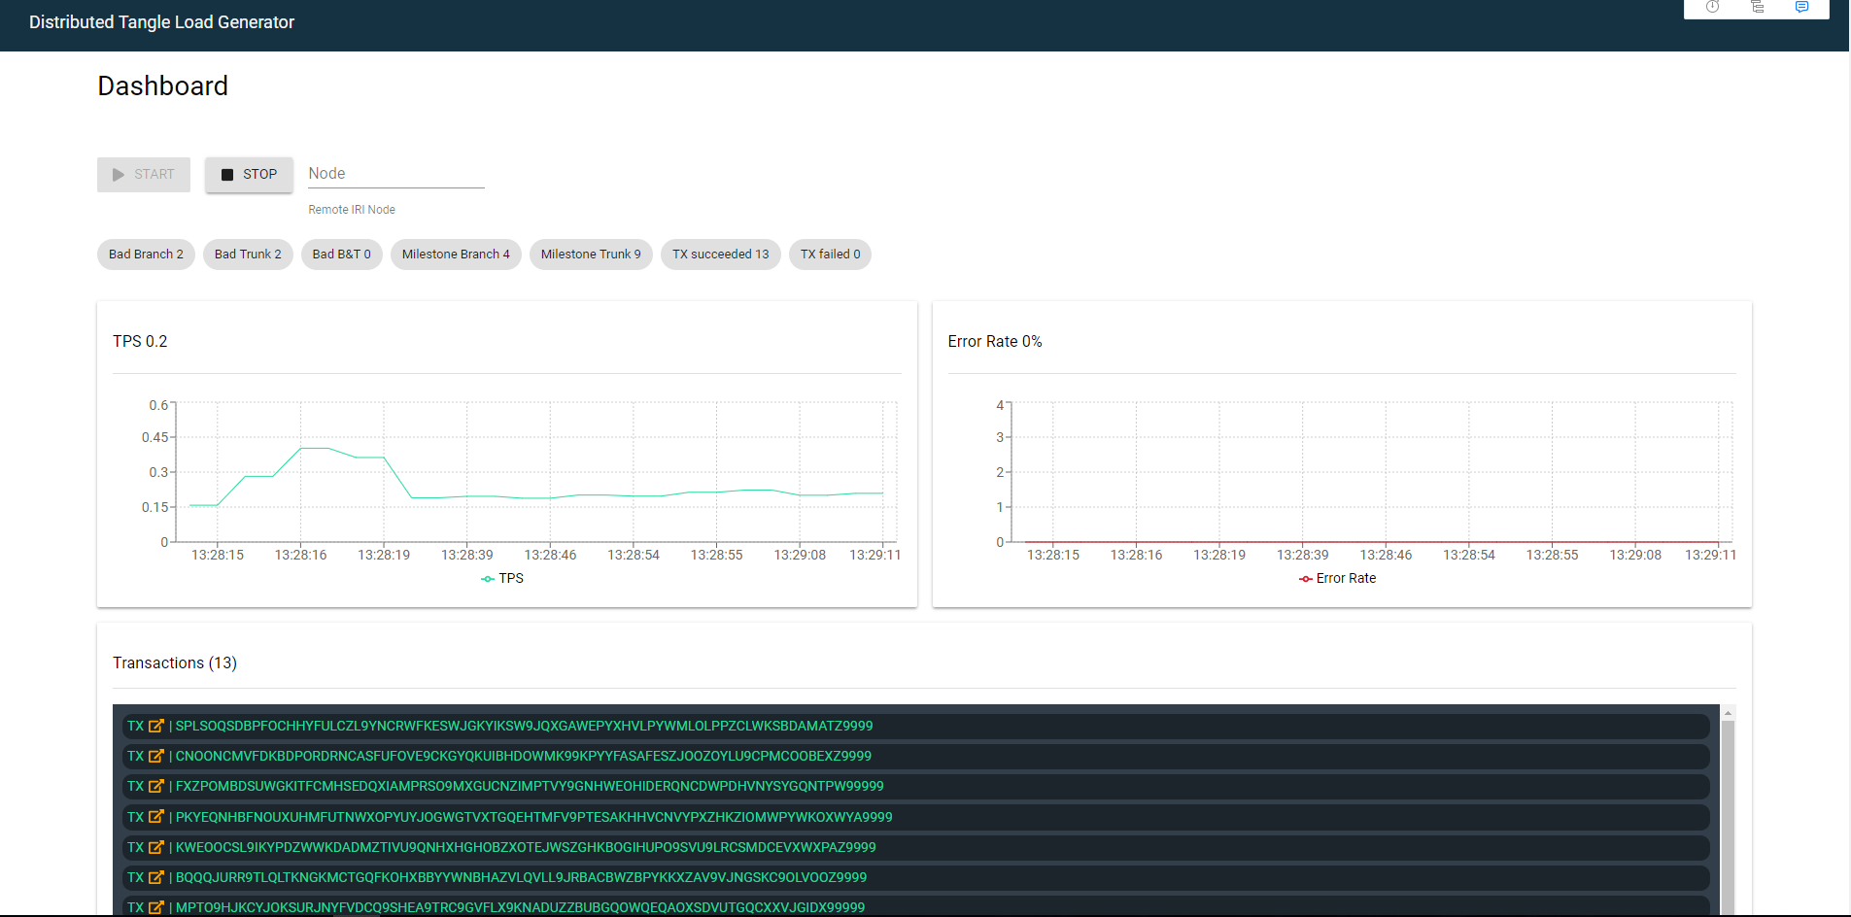This screenshot has height=917, width=1851.
Task: Toggle the TPS legend item in the chart
Action: [502, 578]
